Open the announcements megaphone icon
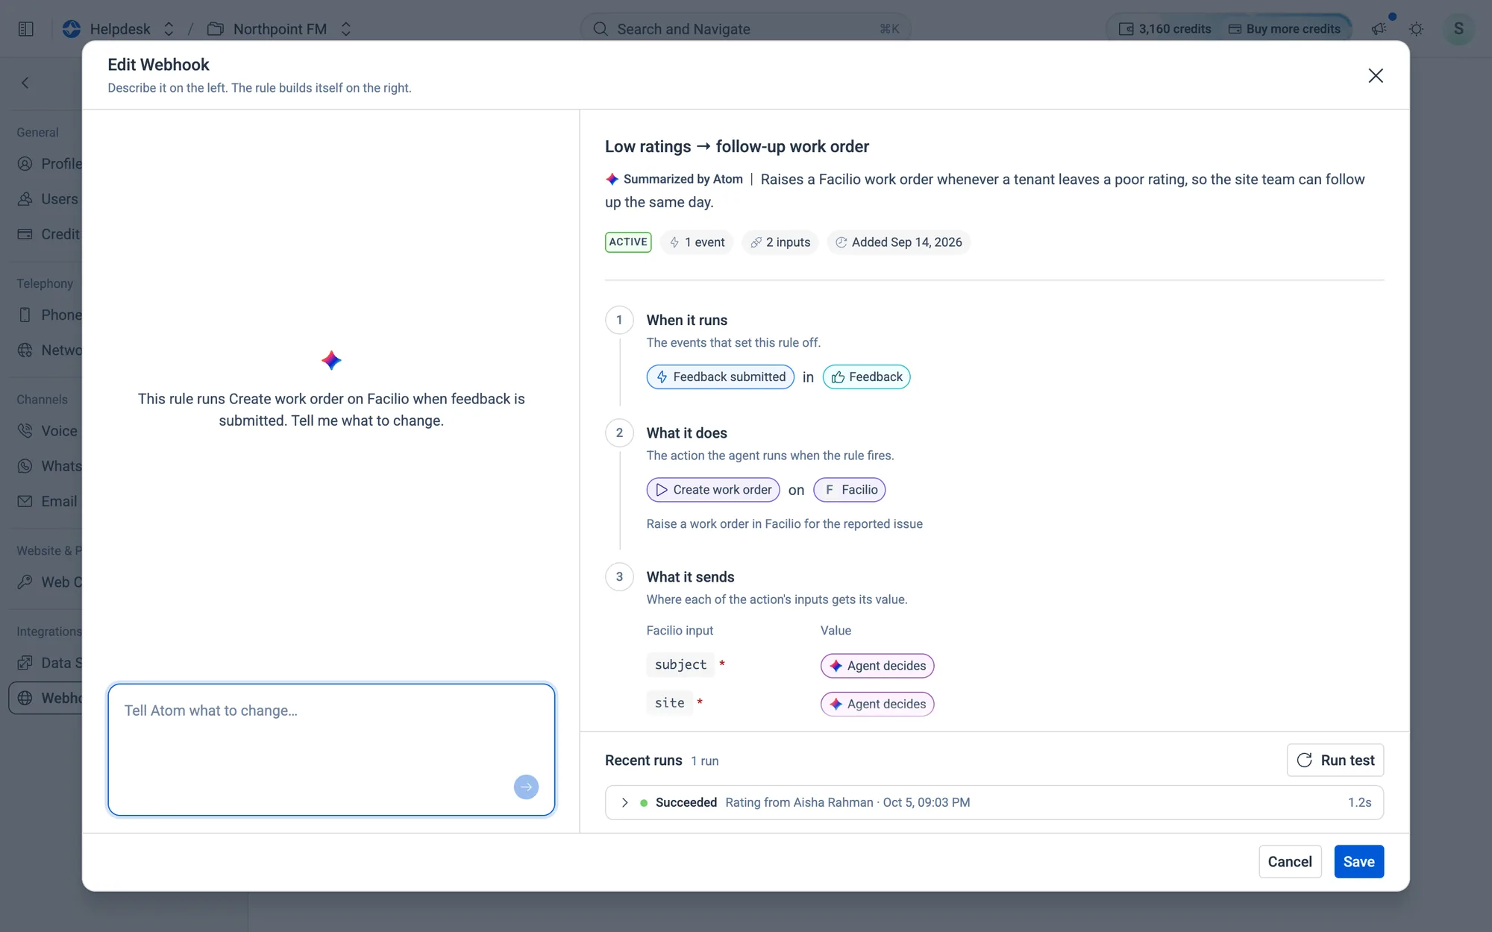1492x932 pixels. (x=1379, y=29)
